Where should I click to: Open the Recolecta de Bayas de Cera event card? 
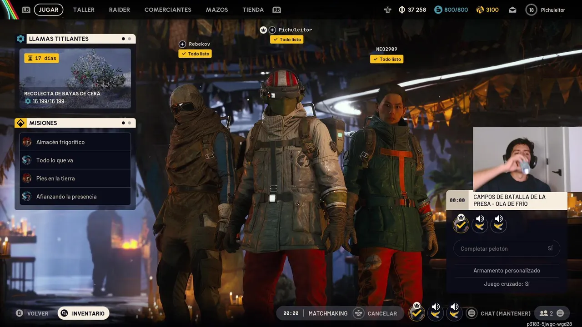click(x=75, y=79)
